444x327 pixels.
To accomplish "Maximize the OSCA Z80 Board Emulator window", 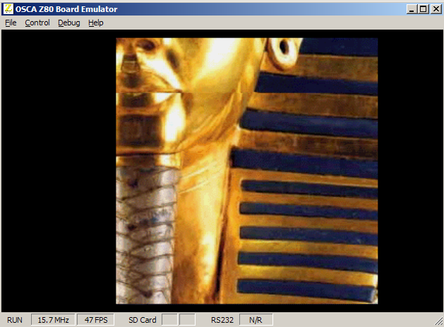I will (424, 9).
